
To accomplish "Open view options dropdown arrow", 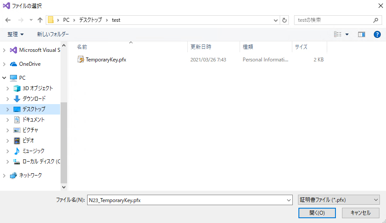I will coord(347,34).
